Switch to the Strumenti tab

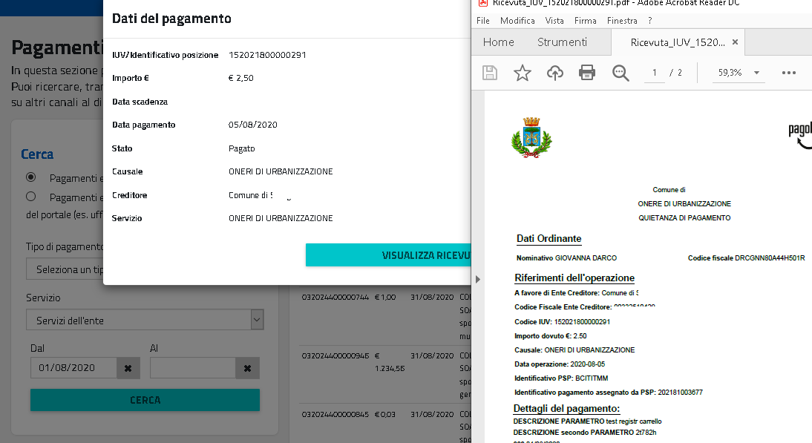(562, 42)
